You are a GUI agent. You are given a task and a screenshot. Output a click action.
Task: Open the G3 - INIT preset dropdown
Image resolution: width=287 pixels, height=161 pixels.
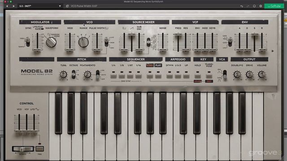click(x=40, y=6)
